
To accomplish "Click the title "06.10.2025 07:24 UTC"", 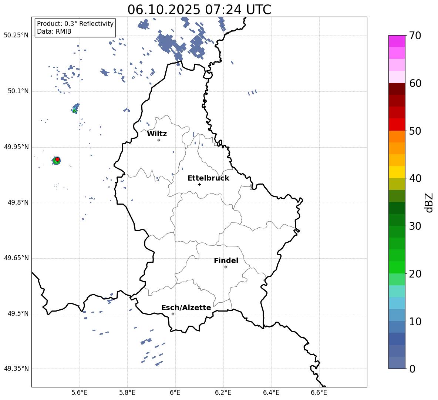I will click(x=199, y=10).
